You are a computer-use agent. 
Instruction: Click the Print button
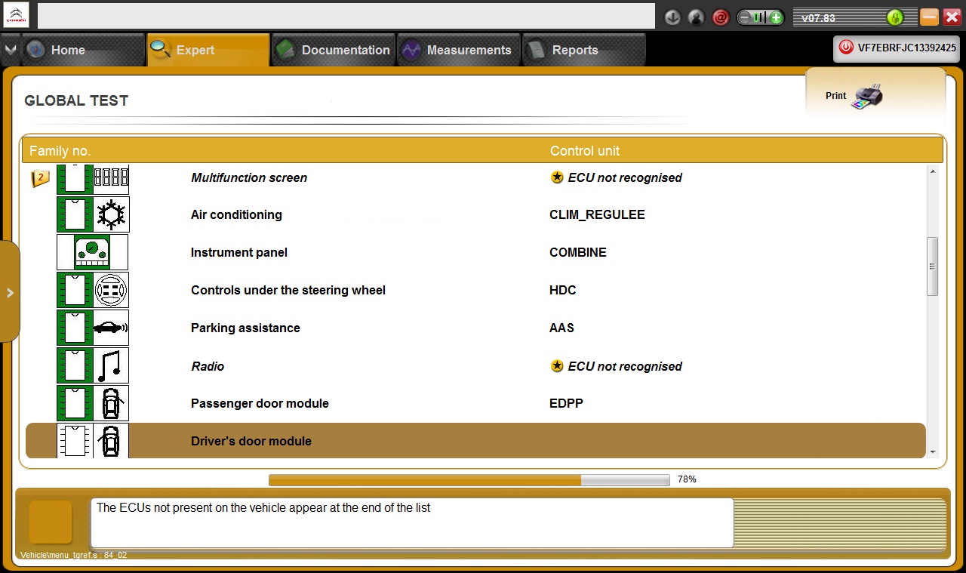point(853,96)
